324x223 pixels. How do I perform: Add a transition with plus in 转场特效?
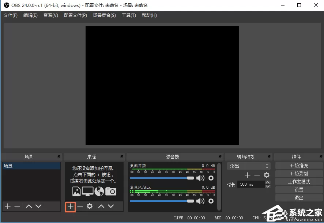point(247,175)
